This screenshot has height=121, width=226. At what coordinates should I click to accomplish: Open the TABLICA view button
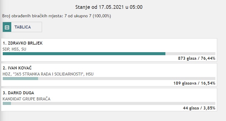pyautogui.click(x=22, y=27)
